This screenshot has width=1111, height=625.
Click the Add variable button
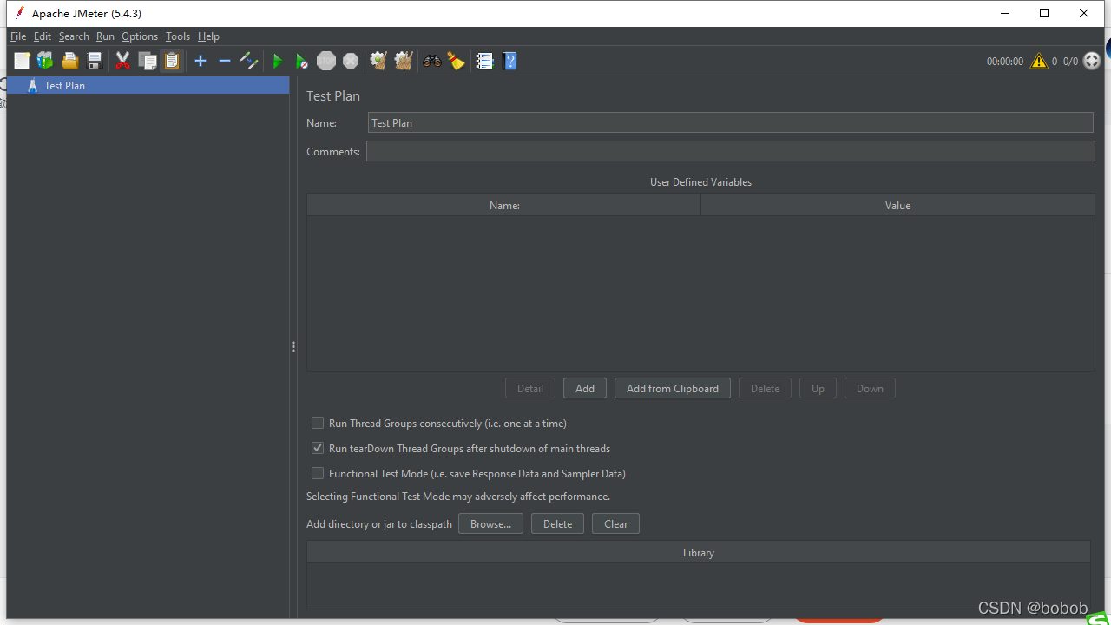[x=585, y=389]
